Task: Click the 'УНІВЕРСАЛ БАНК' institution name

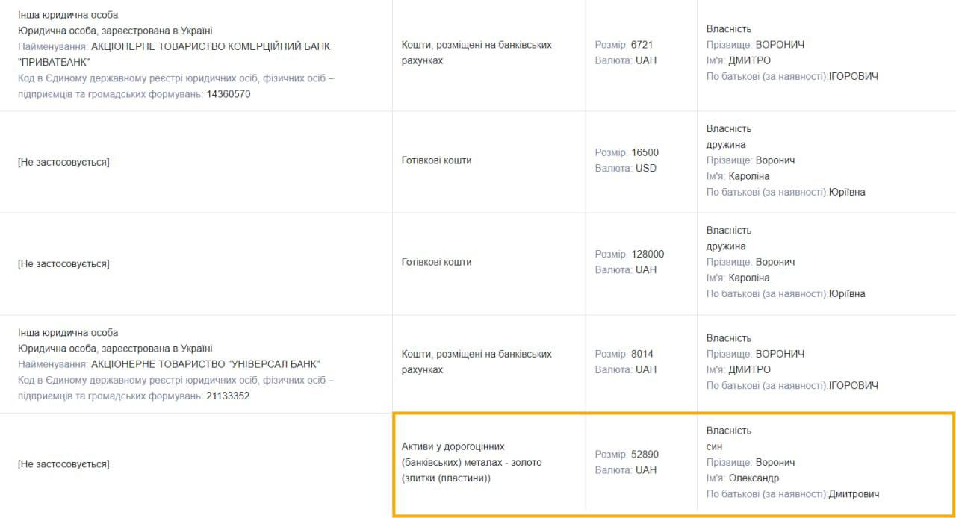Action: point(205,364)
